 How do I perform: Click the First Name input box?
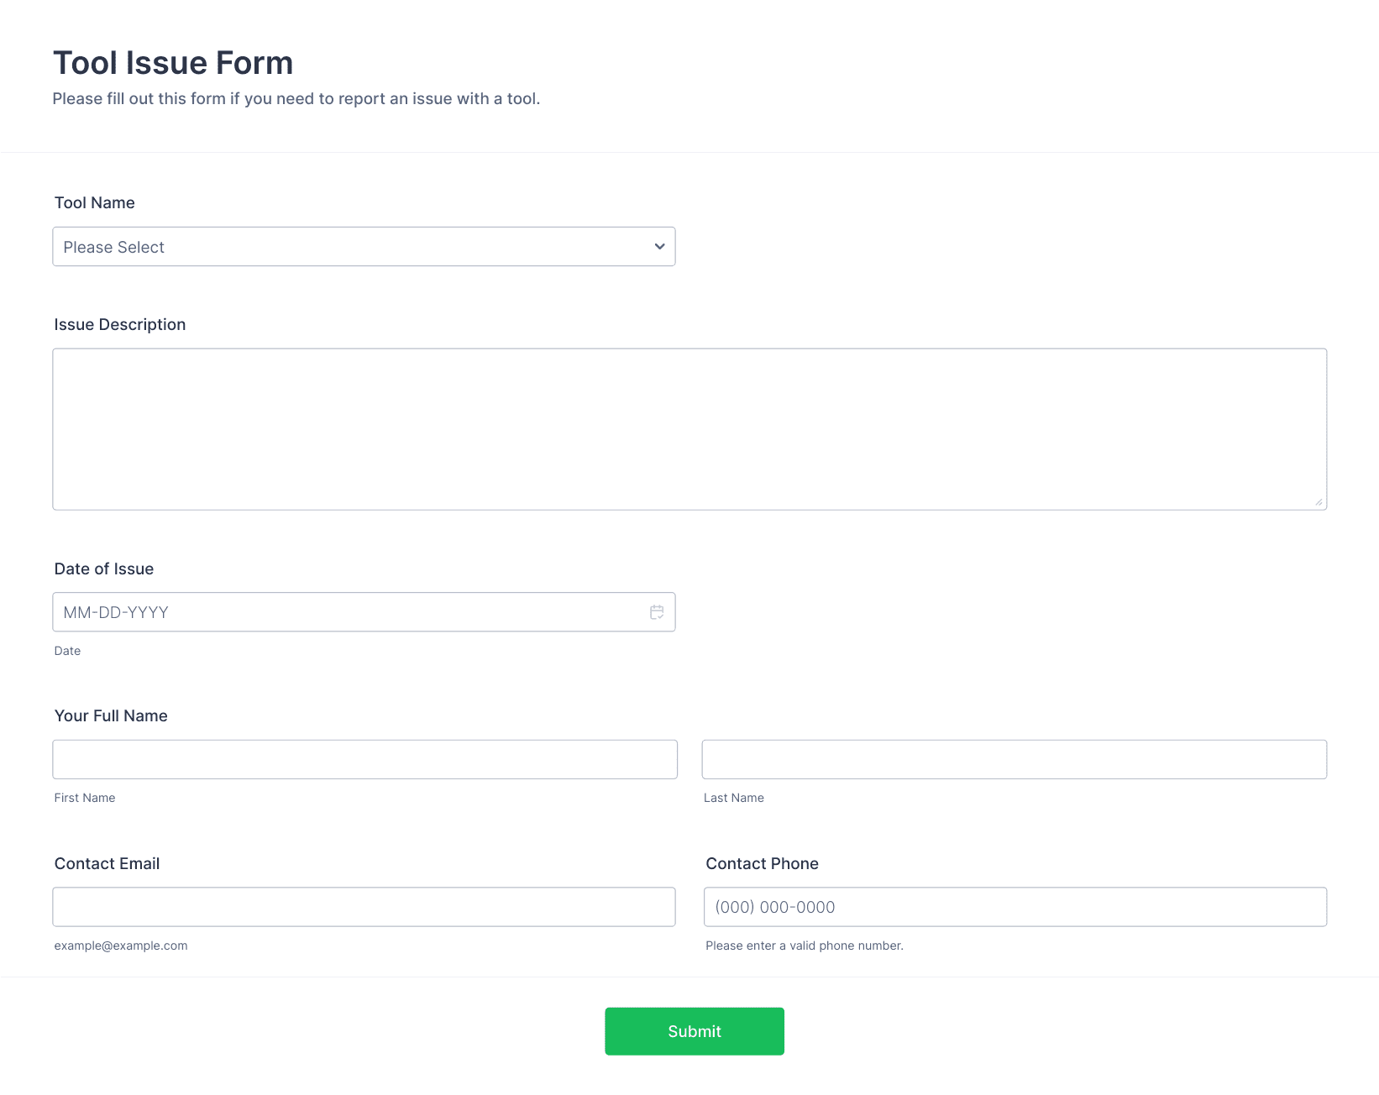click(364, 759)
